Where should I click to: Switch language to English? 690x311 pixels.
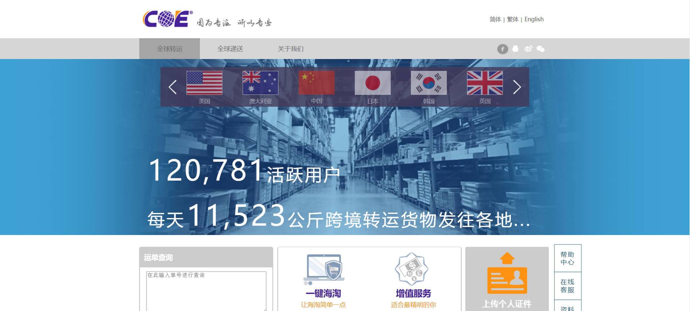click(534, 19)
